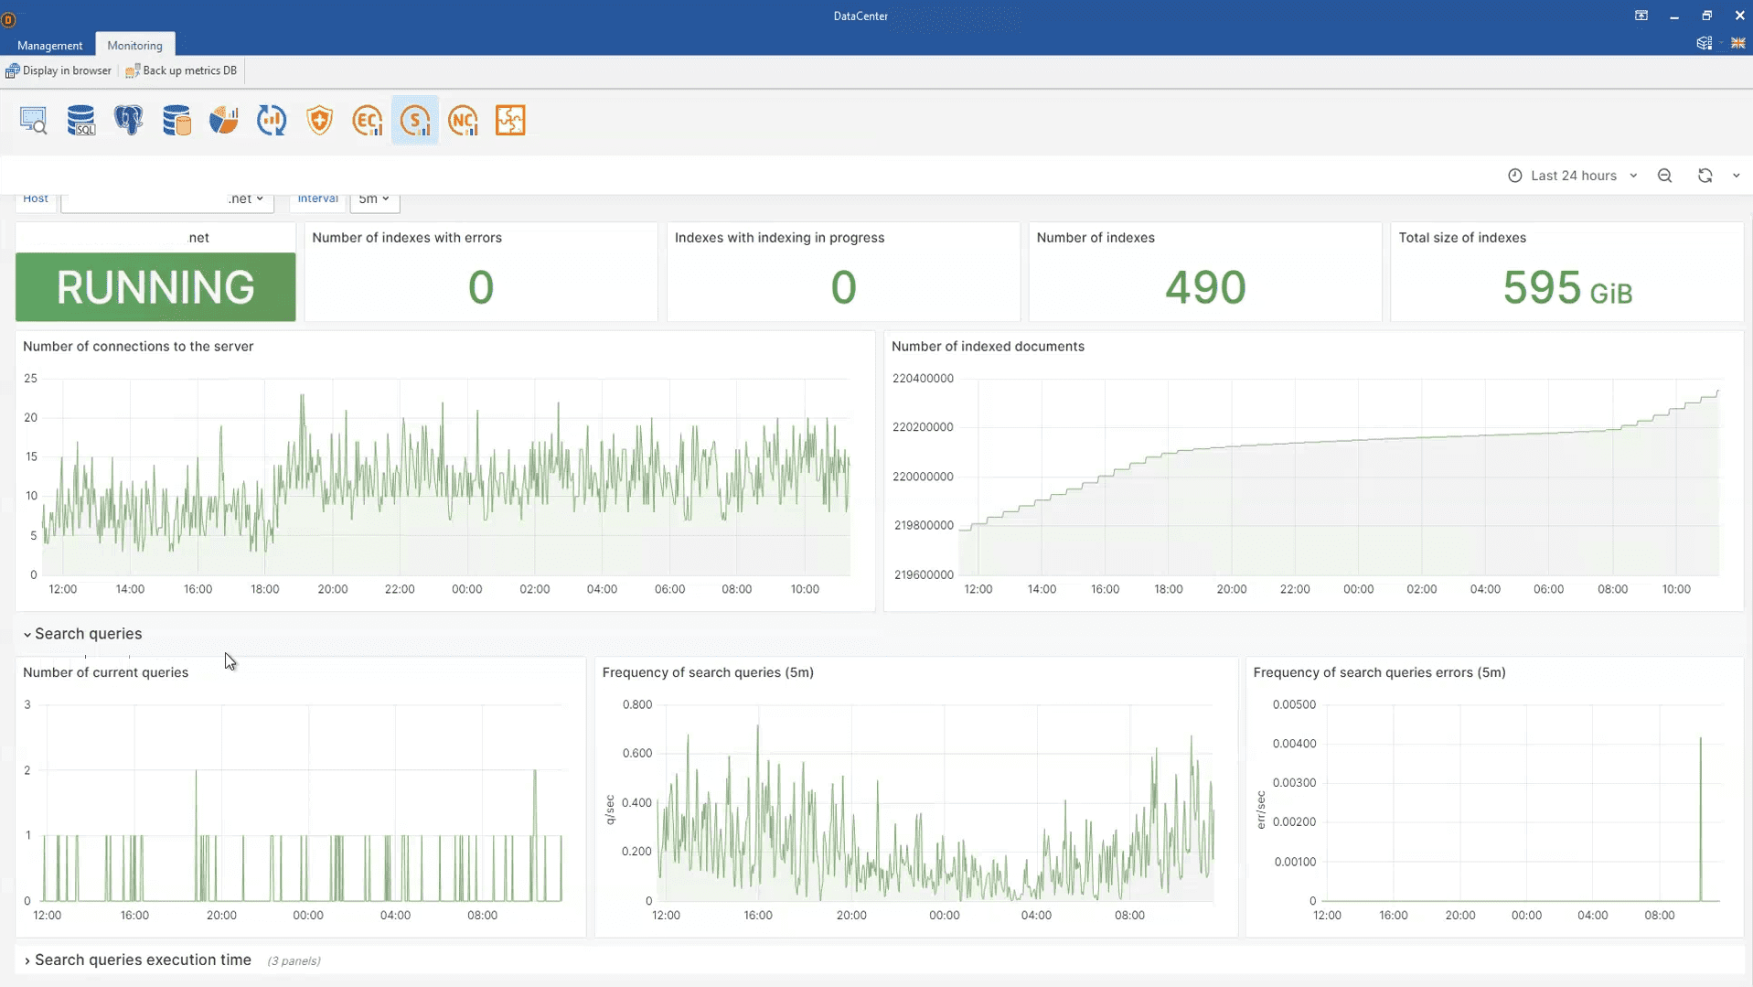Screen dimensions: 1753x987
Task: Select the blue and orange database cylinders icon
Action: [176, 120]
